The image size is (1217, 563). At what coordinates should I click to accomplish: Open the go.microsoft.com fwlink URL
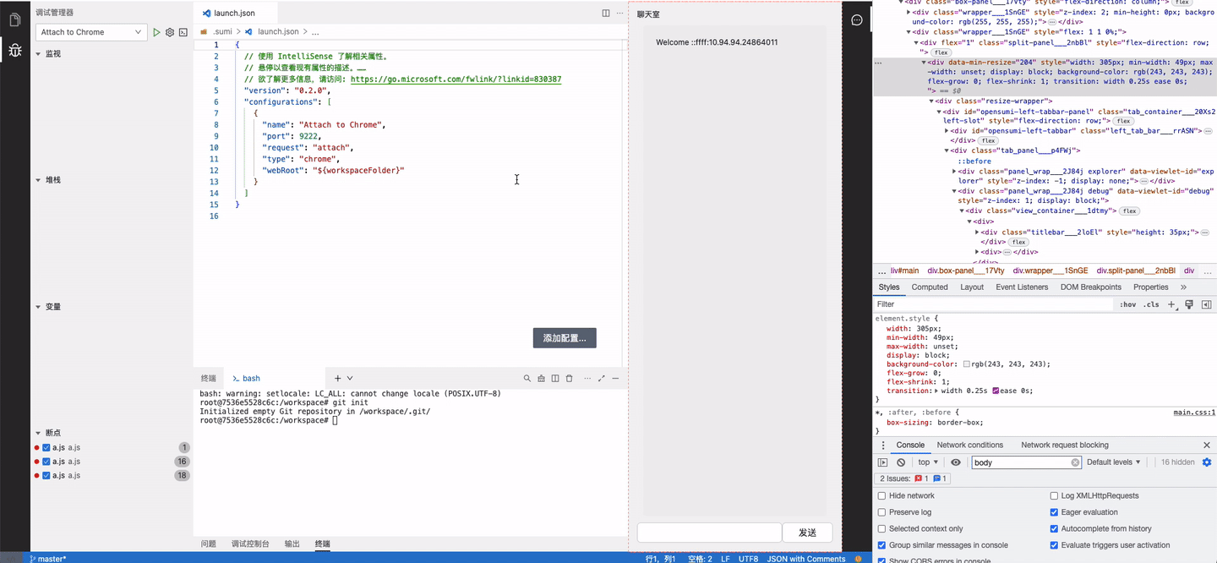tap(456, 79)
